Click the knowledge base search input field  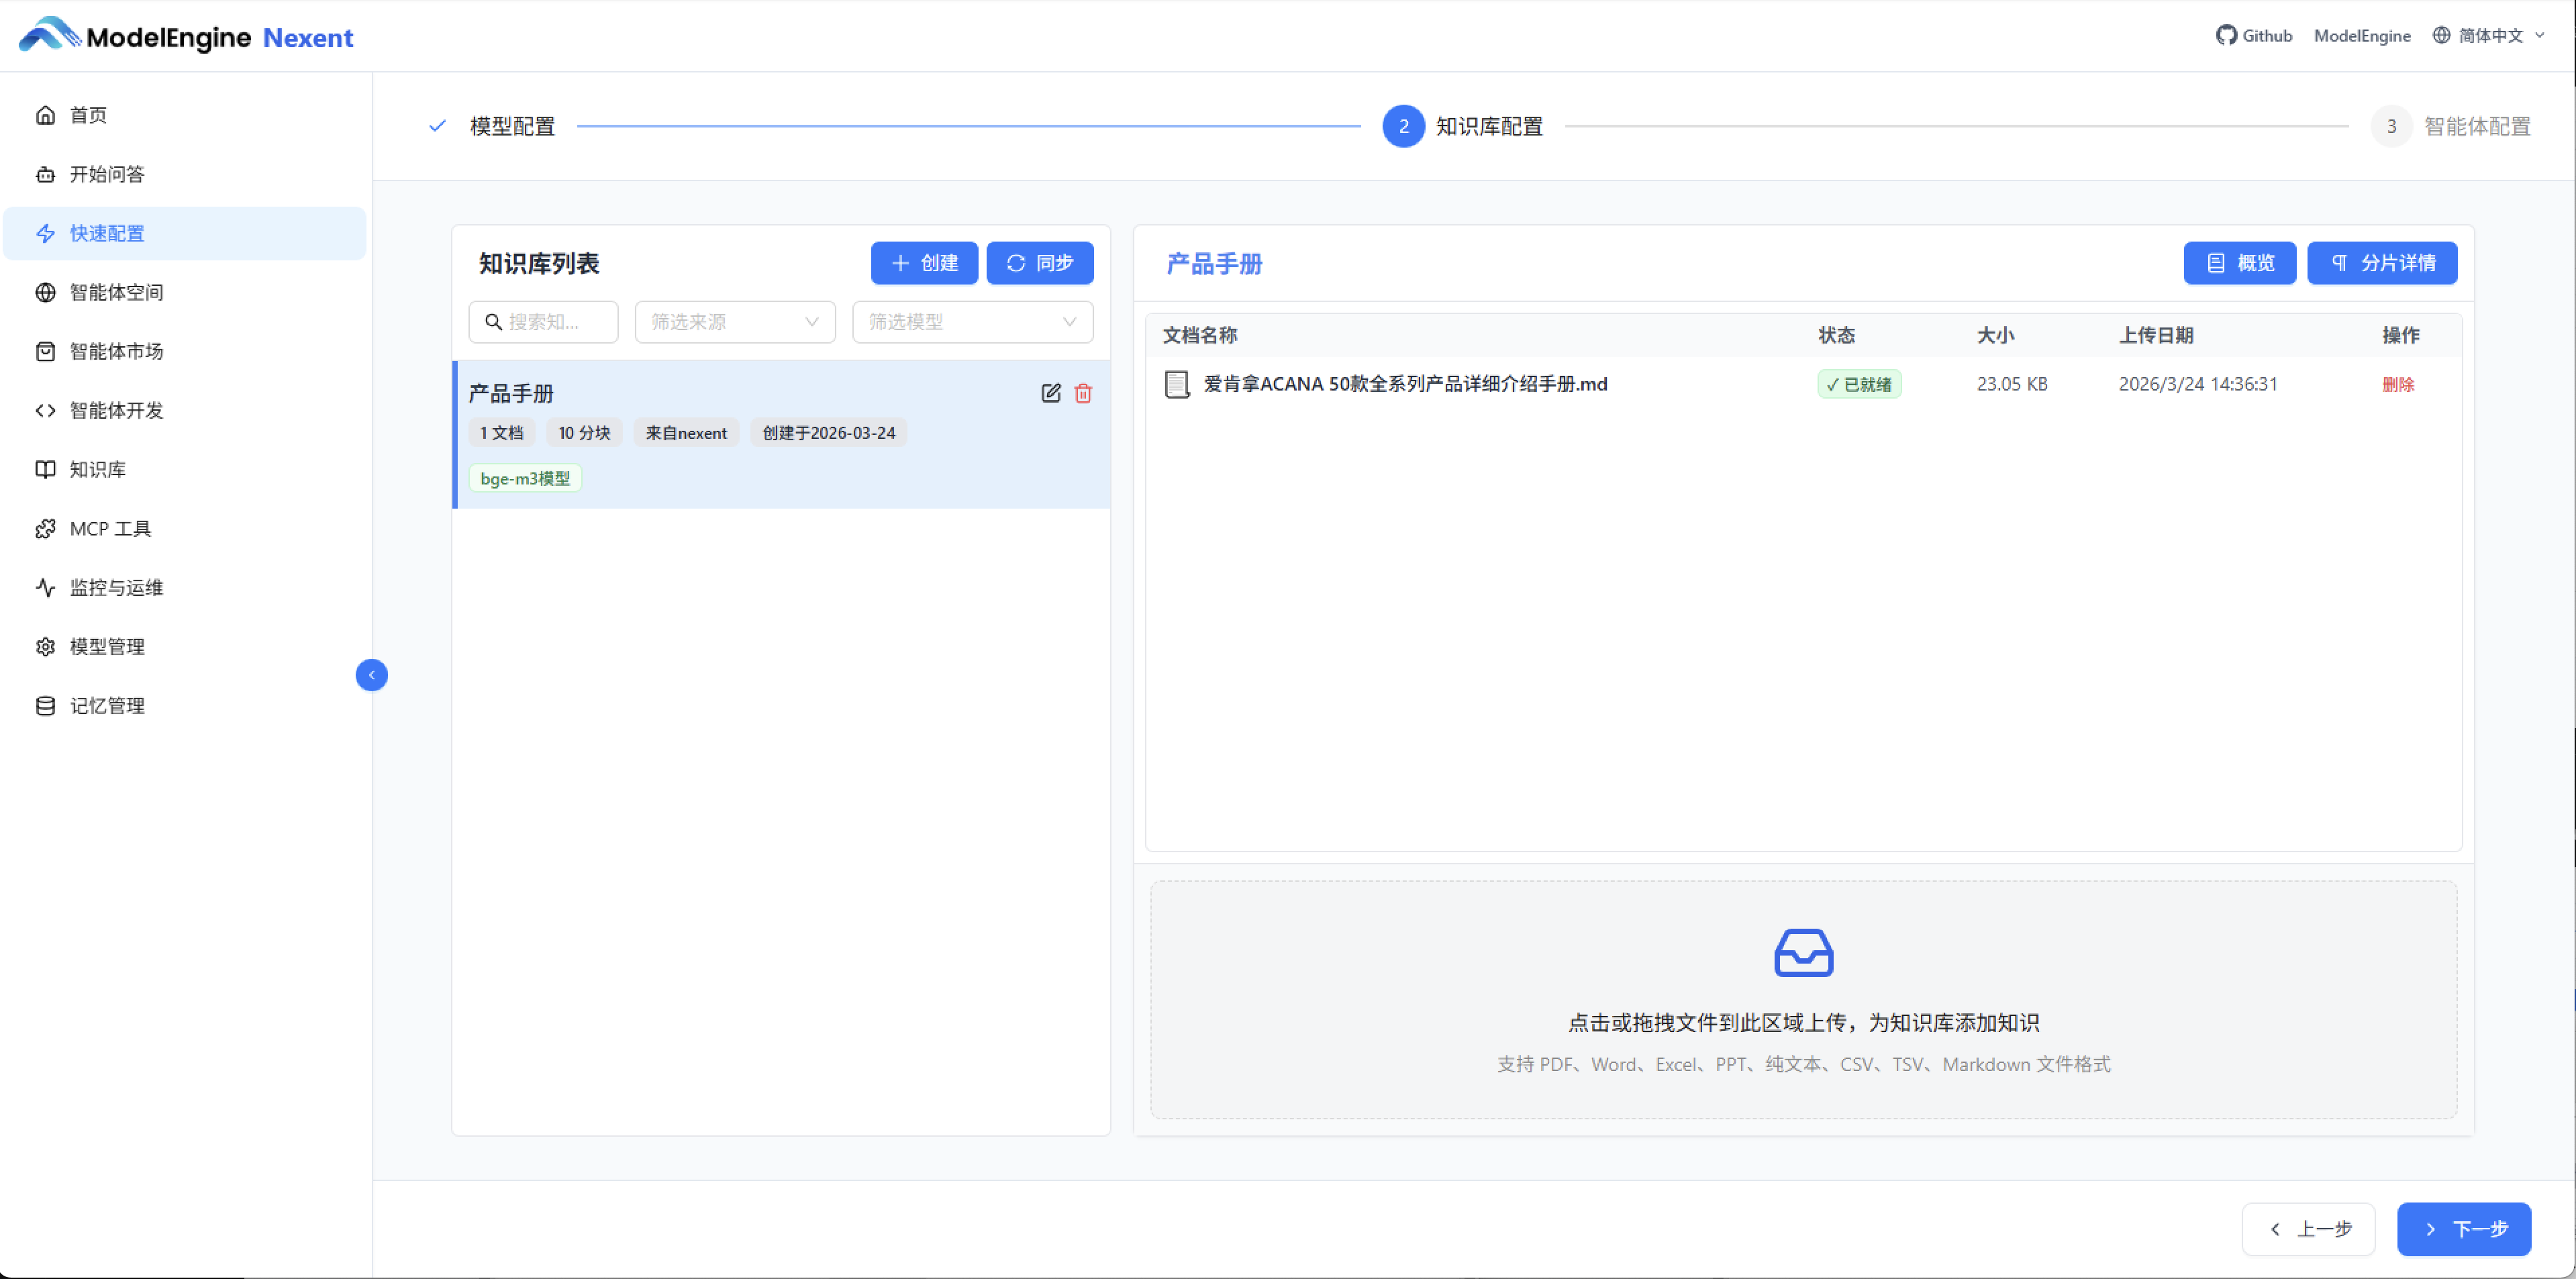[x=543, y=321]
